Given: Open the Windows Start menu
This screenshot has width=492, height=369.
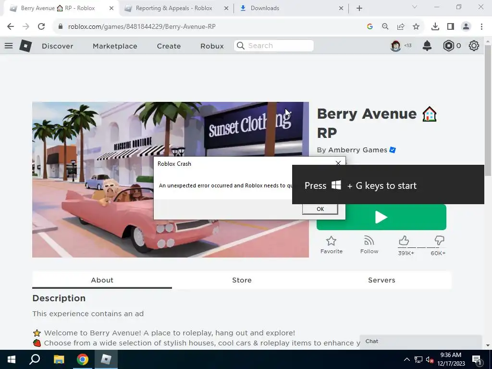Looking at the screenshot, I should 12,359.
